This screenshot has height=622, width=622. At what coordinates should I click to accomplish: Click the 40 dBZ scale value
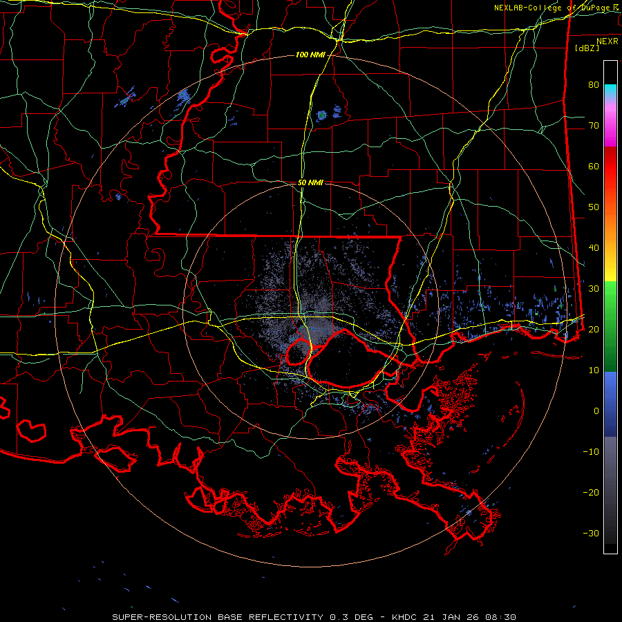[594, 248]
